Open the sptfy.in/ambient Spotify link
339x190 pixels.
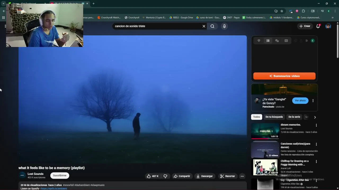54,189
